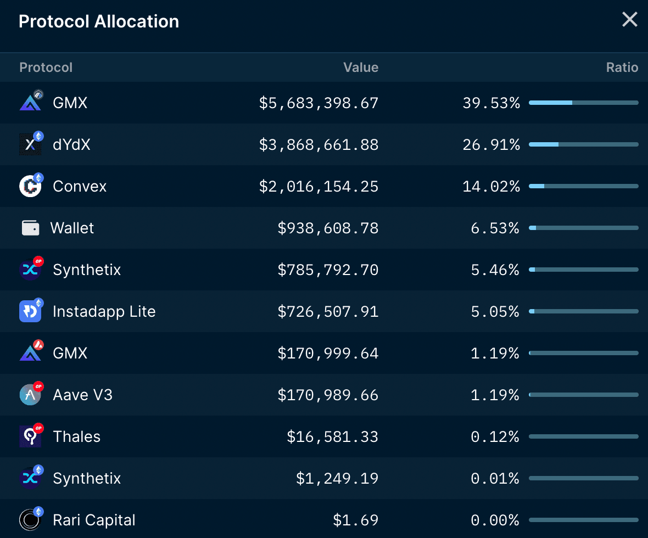
Task: Click the Aave V3 icon
Action: (30, 395)
